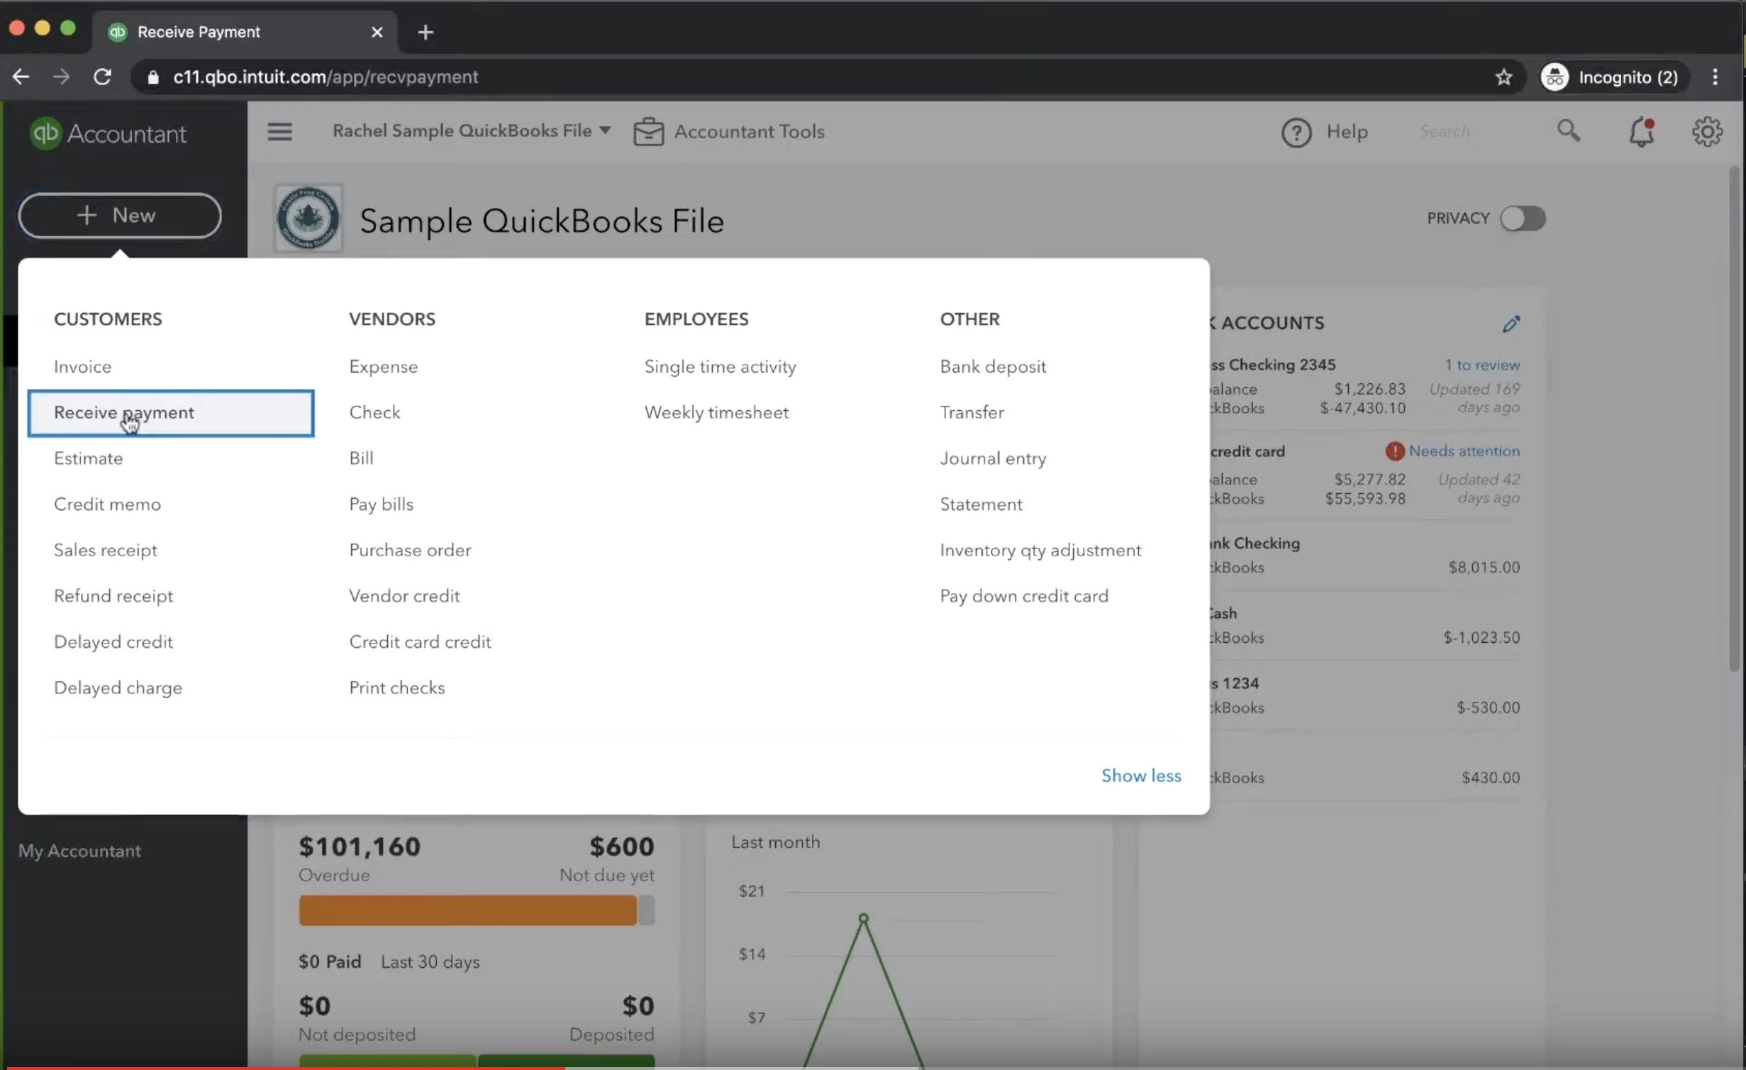Open Statement option
1746x1070 pixels.
click(x=981, y=504)
